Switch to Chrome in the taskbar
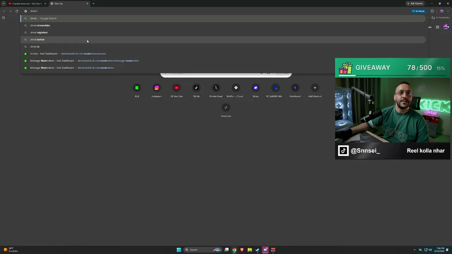452x254 pixels. (x=234, y=250)
